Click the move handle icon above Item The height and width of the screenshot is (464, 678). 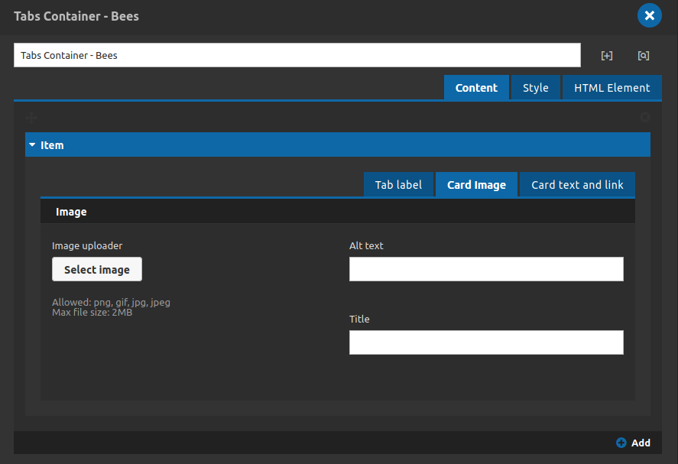(x=31, y=117)
